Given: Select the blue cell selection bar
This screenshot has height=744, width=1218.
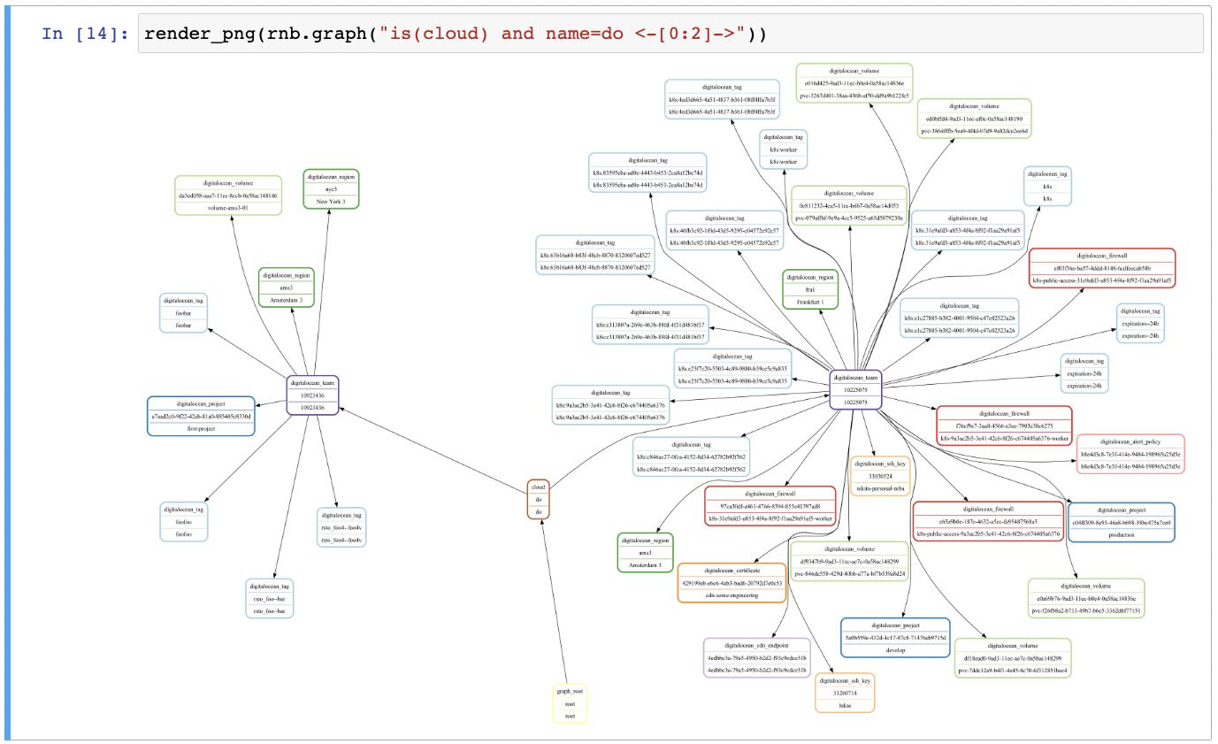Looking at the screenshot, I should tap(8, 372).
